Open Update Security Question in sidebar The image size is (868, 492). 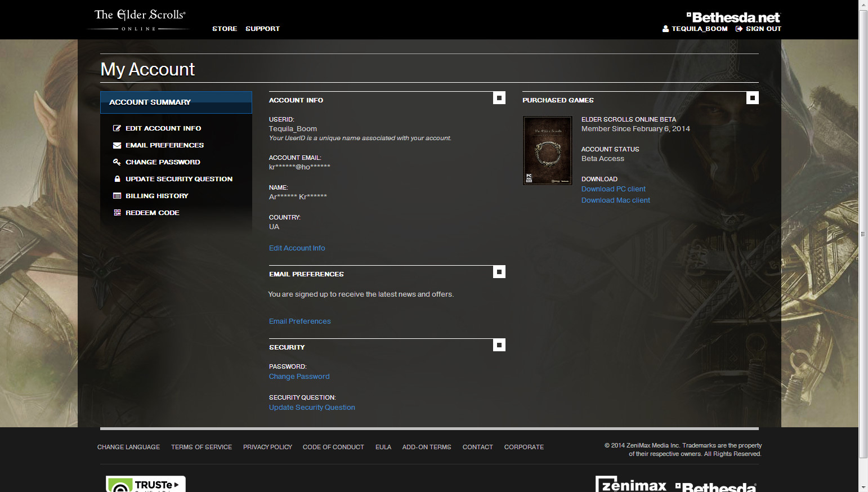click(x=179, y=179)
